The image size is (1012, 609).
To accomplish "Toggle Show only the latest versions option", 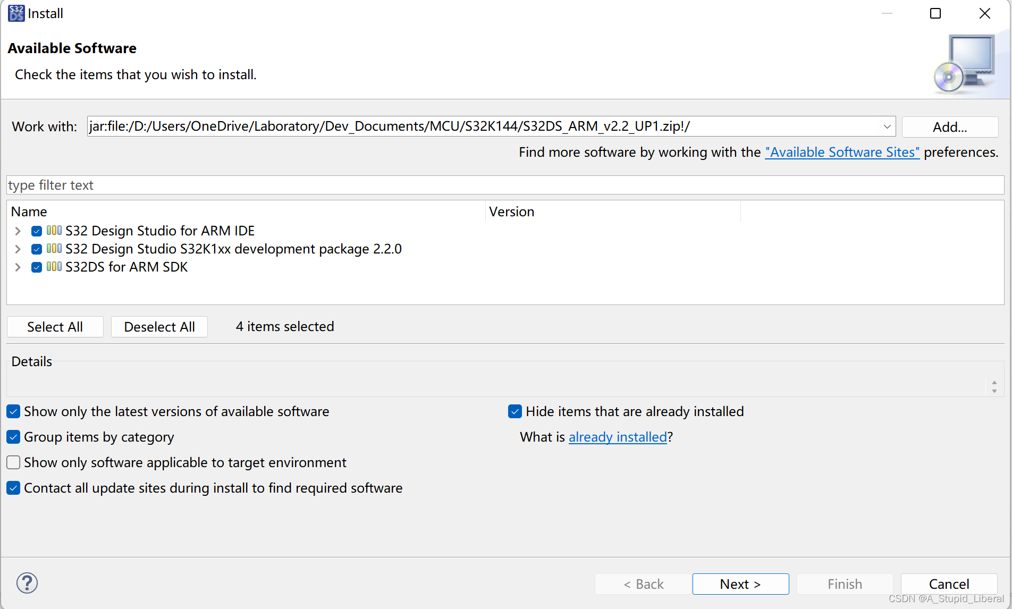I will click(x=13, y=411).
